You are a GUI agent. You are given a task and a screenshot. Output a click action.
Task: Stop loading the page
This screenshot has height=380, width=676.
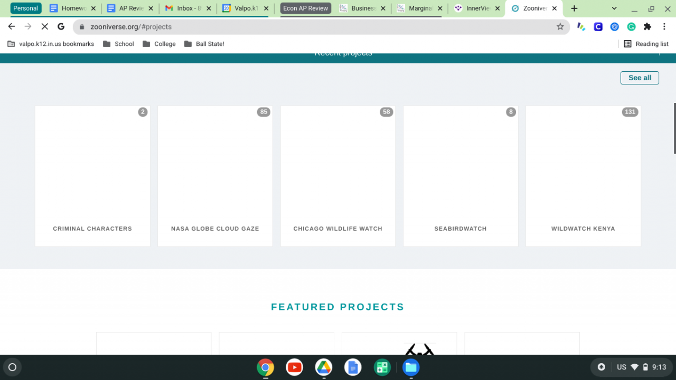[44, 27]
